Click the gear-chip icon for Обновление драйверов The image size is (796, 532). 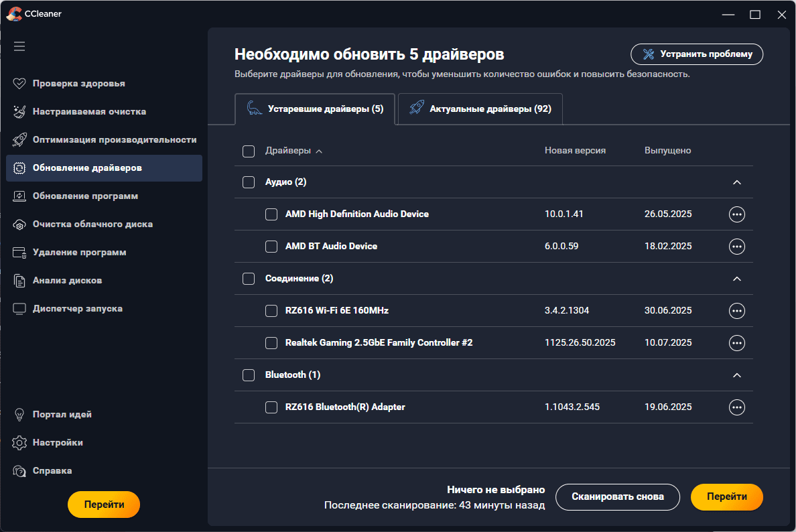coord(19,168)
